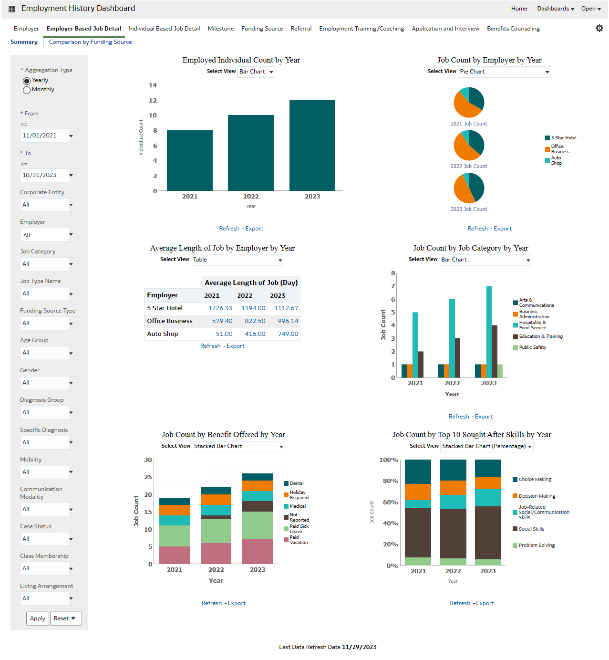Open the Reset button dropdown options
Image resolution: width=609 pixels, height=660 pixels.
pos(74,618)
